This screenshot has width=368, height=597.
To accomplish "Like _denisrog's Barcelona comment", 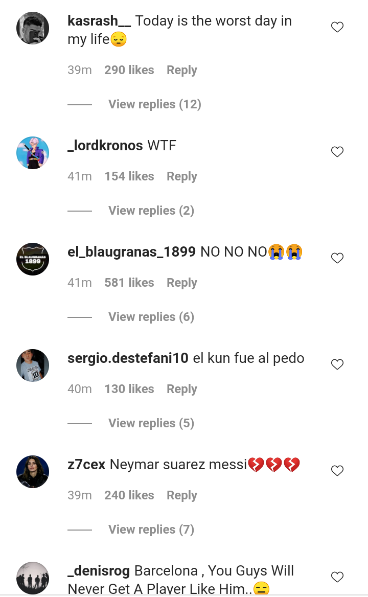I will tap(337, 577).
